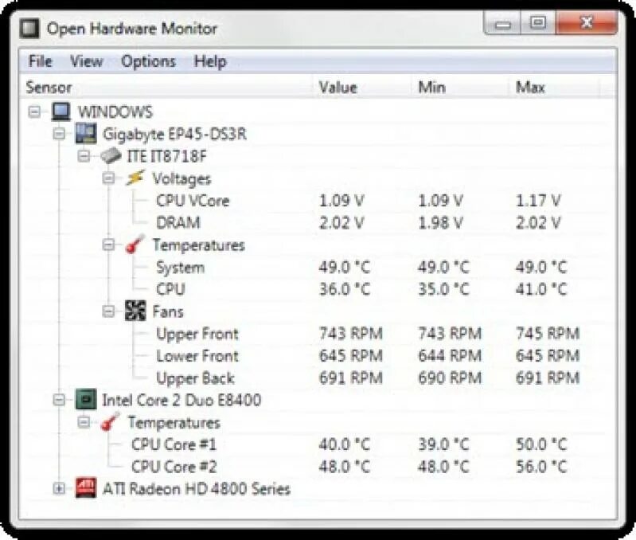Click the Gigabyte EP45-DS3R motherboard icon
This screenshot has height=540, width=636.
[86, 134]
